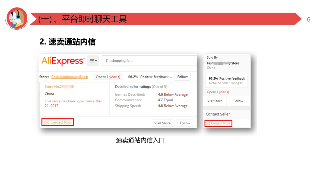Click the "Open: 1 year(s)" badge in the store bar
The image size is (324, 182).
[x=108, y=77]
